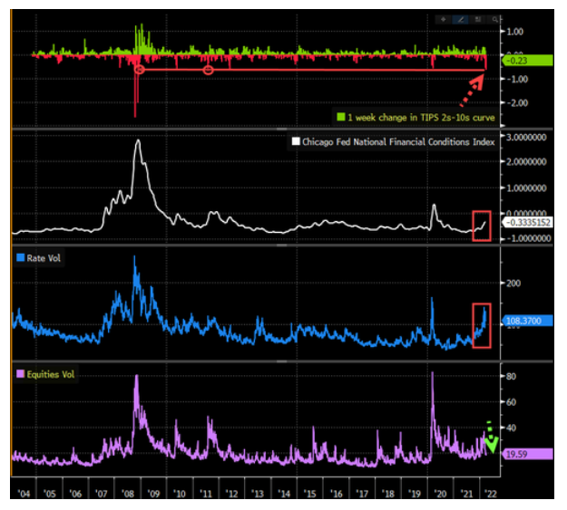The image size is (567, 510).
Task: Open the chart table view icon
Action: pyautogui.click(x=478, y=20)
